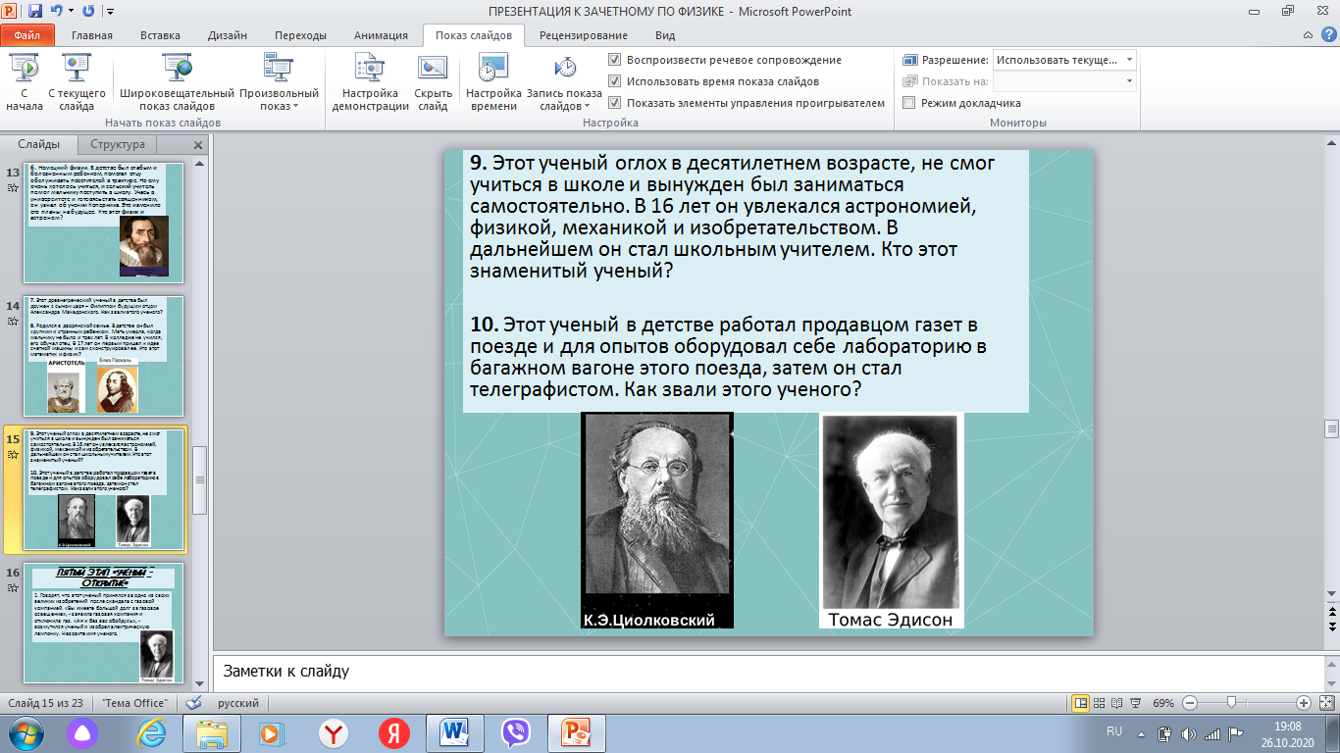The width and height of the screenshot is (1340, 753).
Task: Minimize the ribbon with the caret icon
Action: 1309,35
